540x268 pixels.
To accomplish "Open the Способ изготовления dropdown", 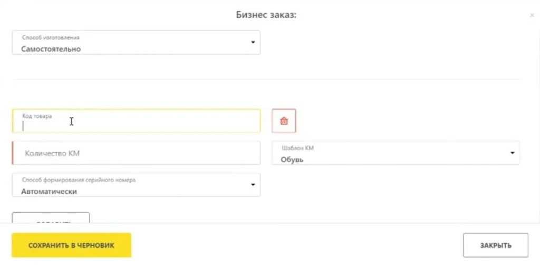I will tap(136, 43).
